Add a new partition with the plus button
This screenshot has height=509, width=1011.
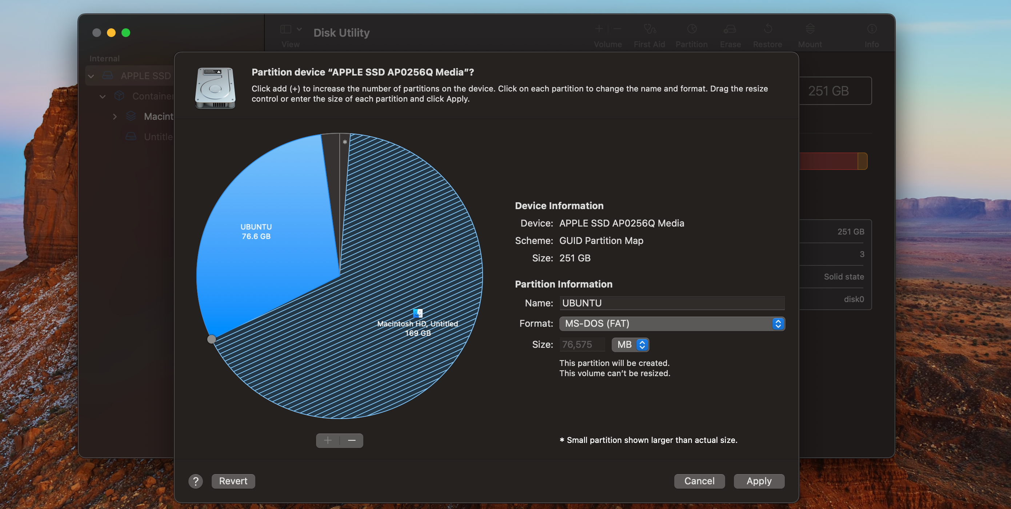tap(328, 440)
